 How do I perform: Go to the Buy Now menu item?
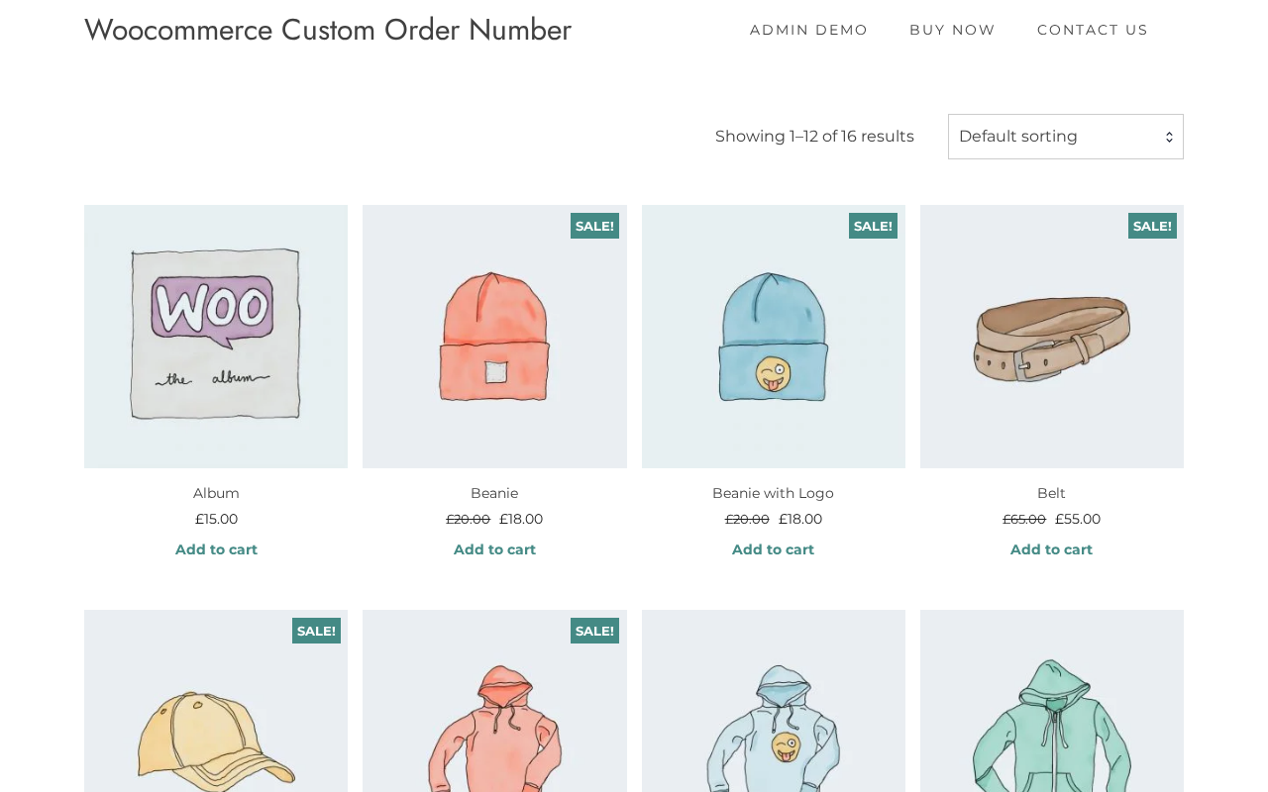click(x=952, y=30)
